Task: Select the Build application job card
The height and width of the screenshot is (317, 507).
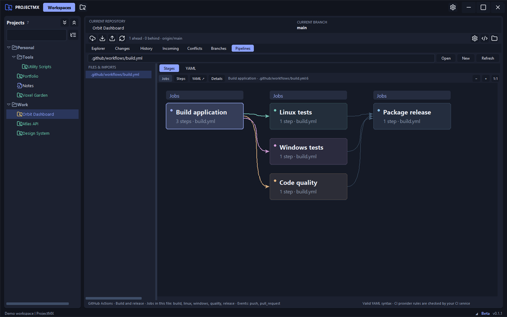Action: (x=205, y=116)
